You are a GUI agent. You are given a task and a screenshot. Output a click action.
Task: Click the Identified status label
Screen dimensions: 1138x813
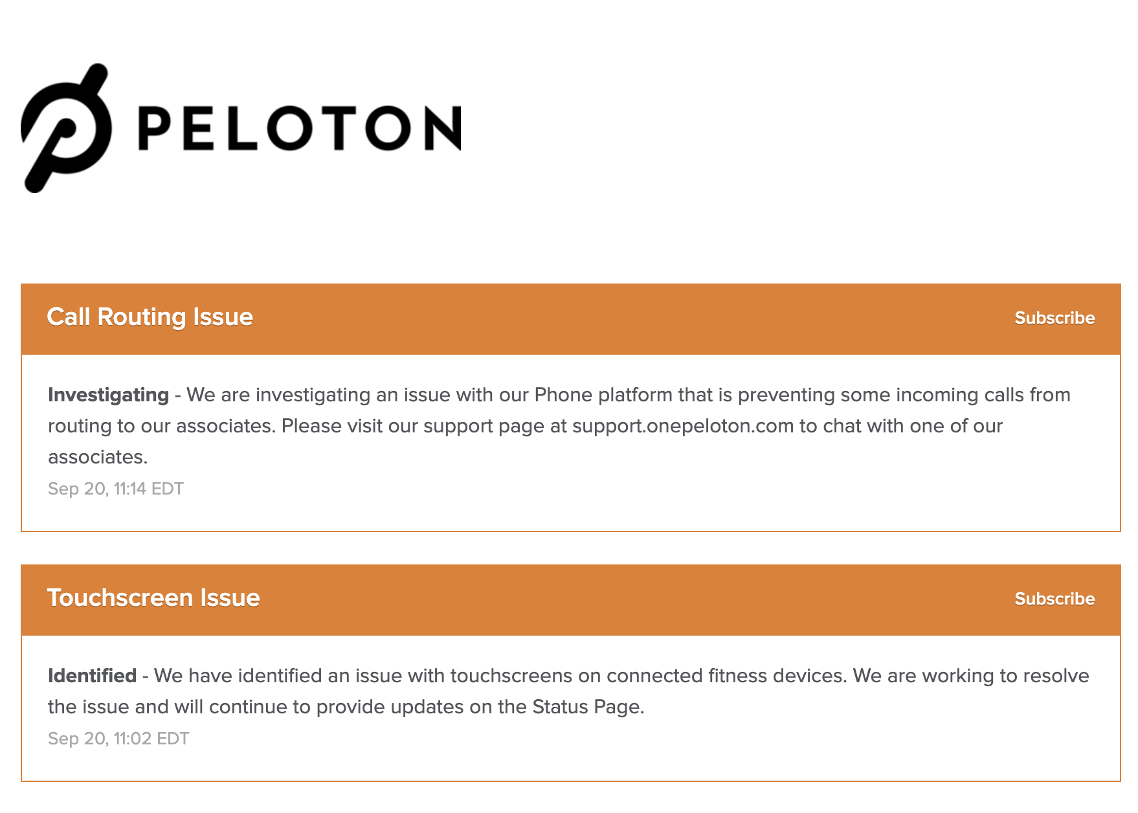click(92, 676)
